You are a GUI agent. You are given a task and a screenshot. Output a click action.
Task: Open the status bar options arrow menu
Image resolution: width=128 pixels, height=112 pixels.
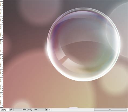click(x=47, y=110)
